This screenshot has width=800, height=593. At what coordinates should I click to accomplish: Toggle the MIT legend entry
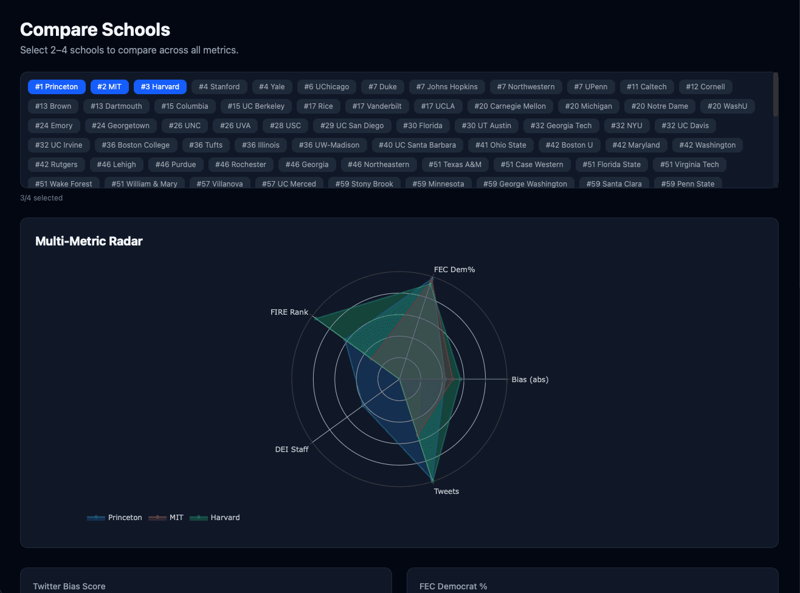coord(167,518)
